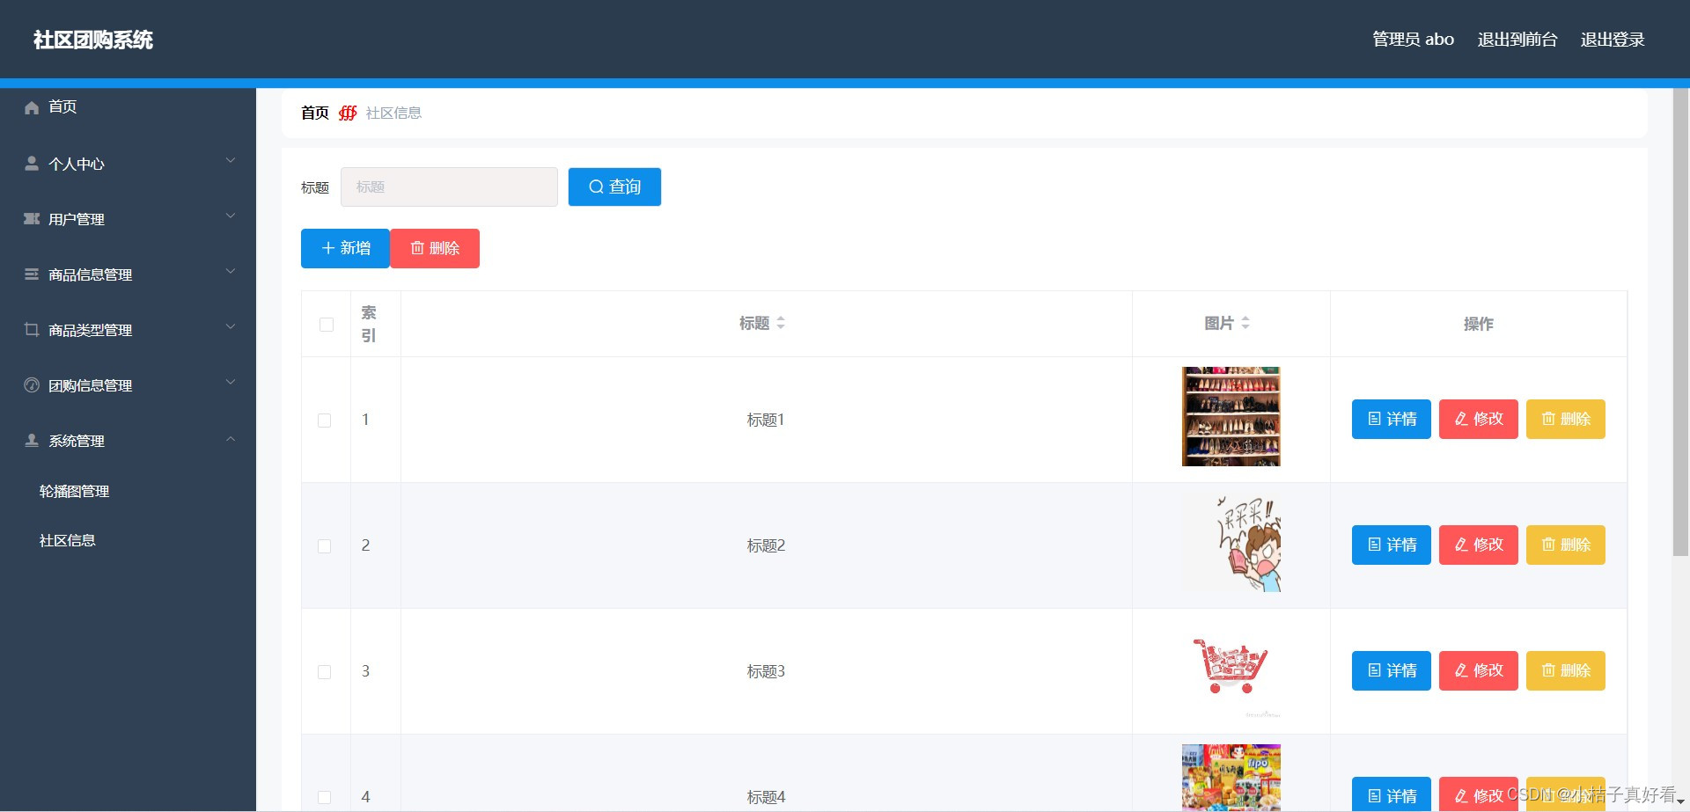Open 社区信息 submenu item
Screen dimensions: 1690x812
(128, 540)
